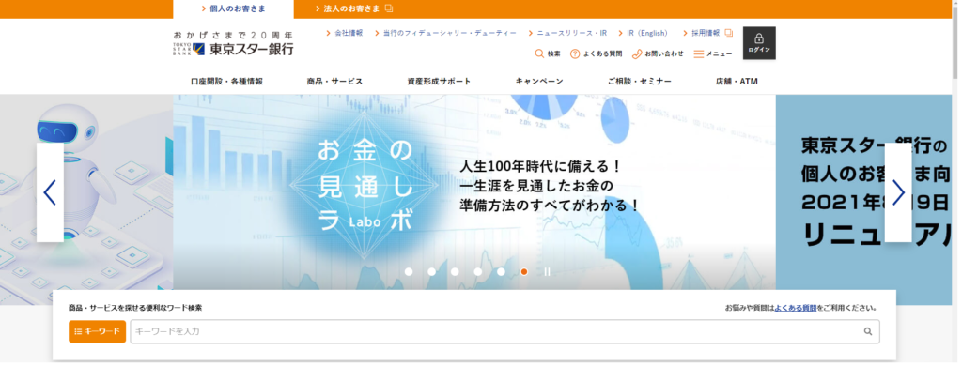Click the phone icon for お問い合わせ
This screenshot has height=366, width=962.
tap(637, 53)
